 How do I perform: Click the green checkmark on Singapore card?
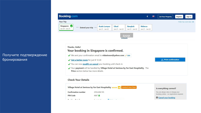[x=71, y=26]
